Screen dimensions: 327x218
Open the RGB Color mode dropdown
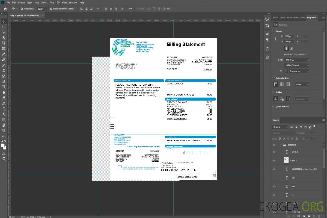point(296,60)
